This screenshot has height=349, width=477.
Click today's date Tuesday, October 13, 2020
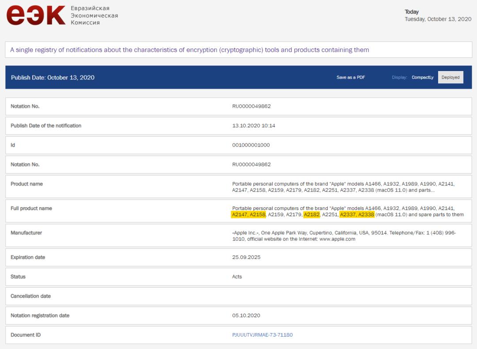438,19
